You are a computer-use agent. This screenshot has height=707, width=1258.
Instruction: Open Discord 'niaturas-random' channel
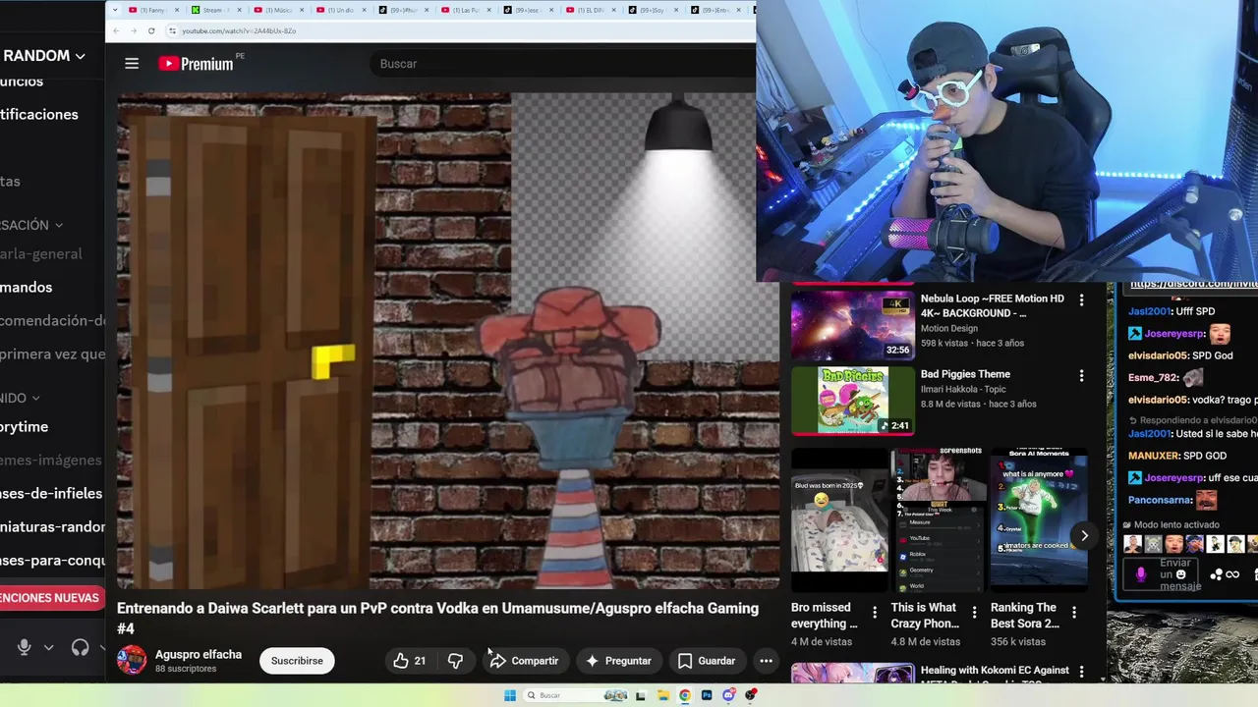pos(52,526)
